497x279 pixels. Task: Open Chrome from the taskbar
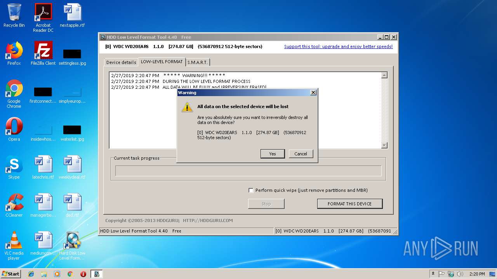tap(70, 274)
